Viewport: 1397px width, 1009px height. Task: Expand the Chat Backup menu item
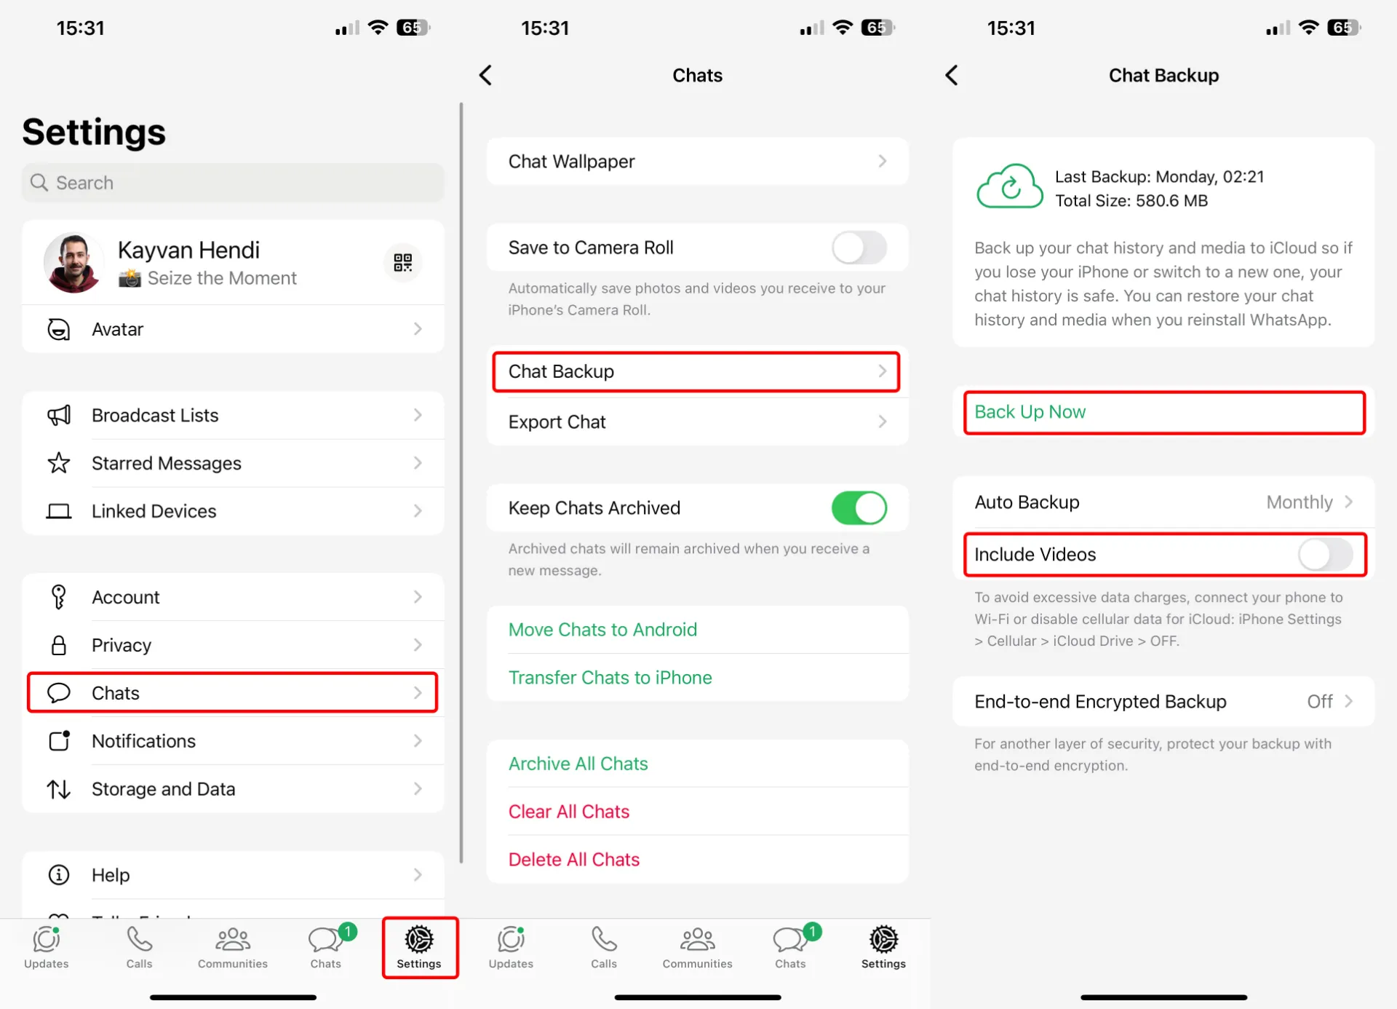point(693,371)
